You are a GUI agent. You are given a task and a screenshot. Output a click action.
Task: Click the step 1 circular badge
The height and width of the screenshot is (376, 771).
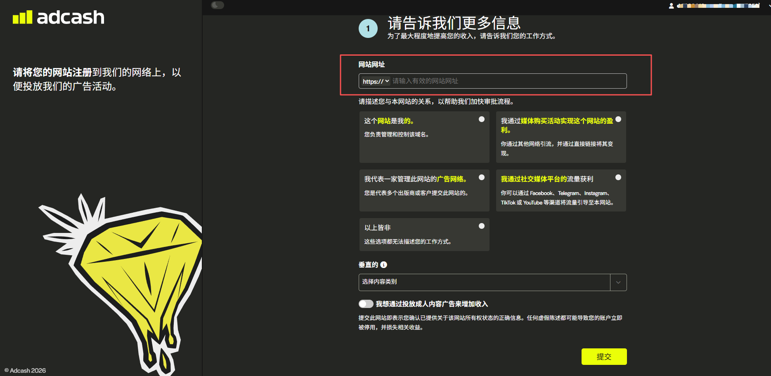(x=368, y=28)
